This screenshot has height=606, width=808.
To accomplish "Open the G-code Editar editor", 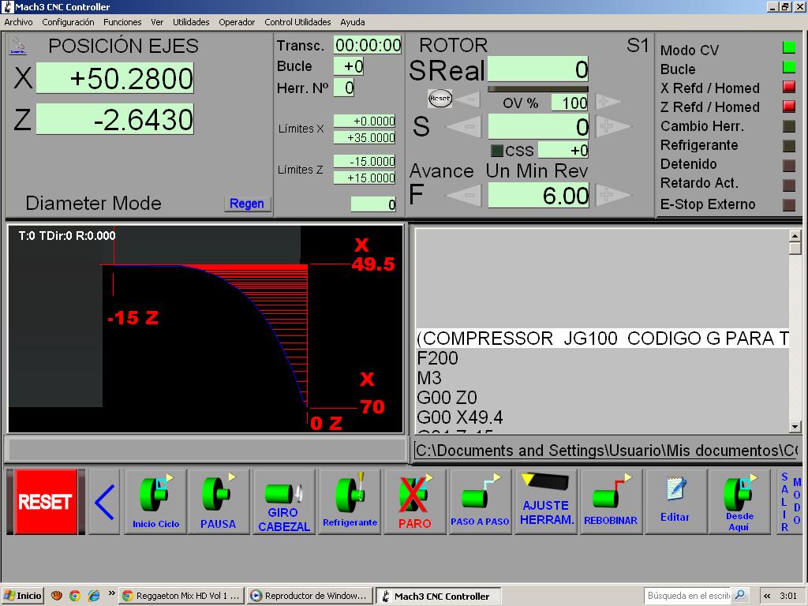I will click(x=675, y=501).
